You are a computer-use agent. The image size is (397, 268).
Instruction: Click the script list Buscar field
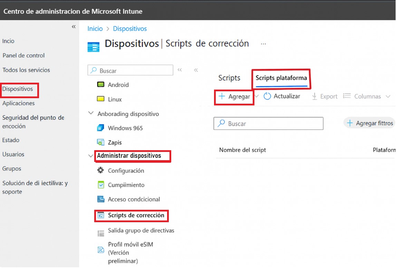tap(268, 124)
